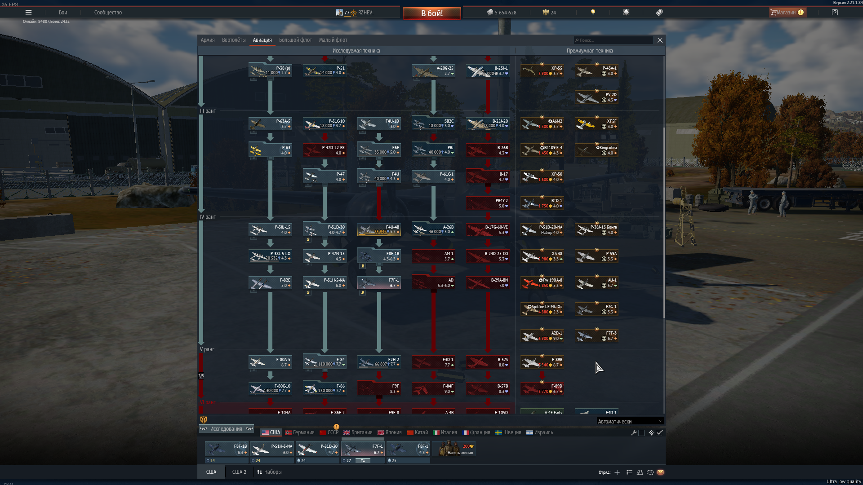
Task: Click the shield icon below research tree
Action: pos(204,420)
